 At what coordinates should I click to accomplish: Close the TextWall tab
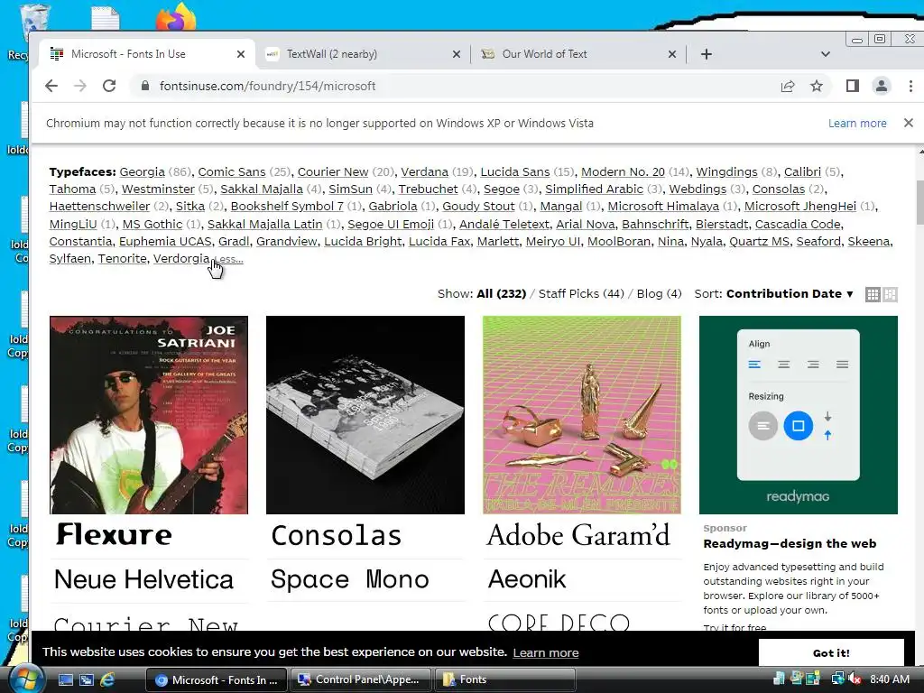point(456,54)
